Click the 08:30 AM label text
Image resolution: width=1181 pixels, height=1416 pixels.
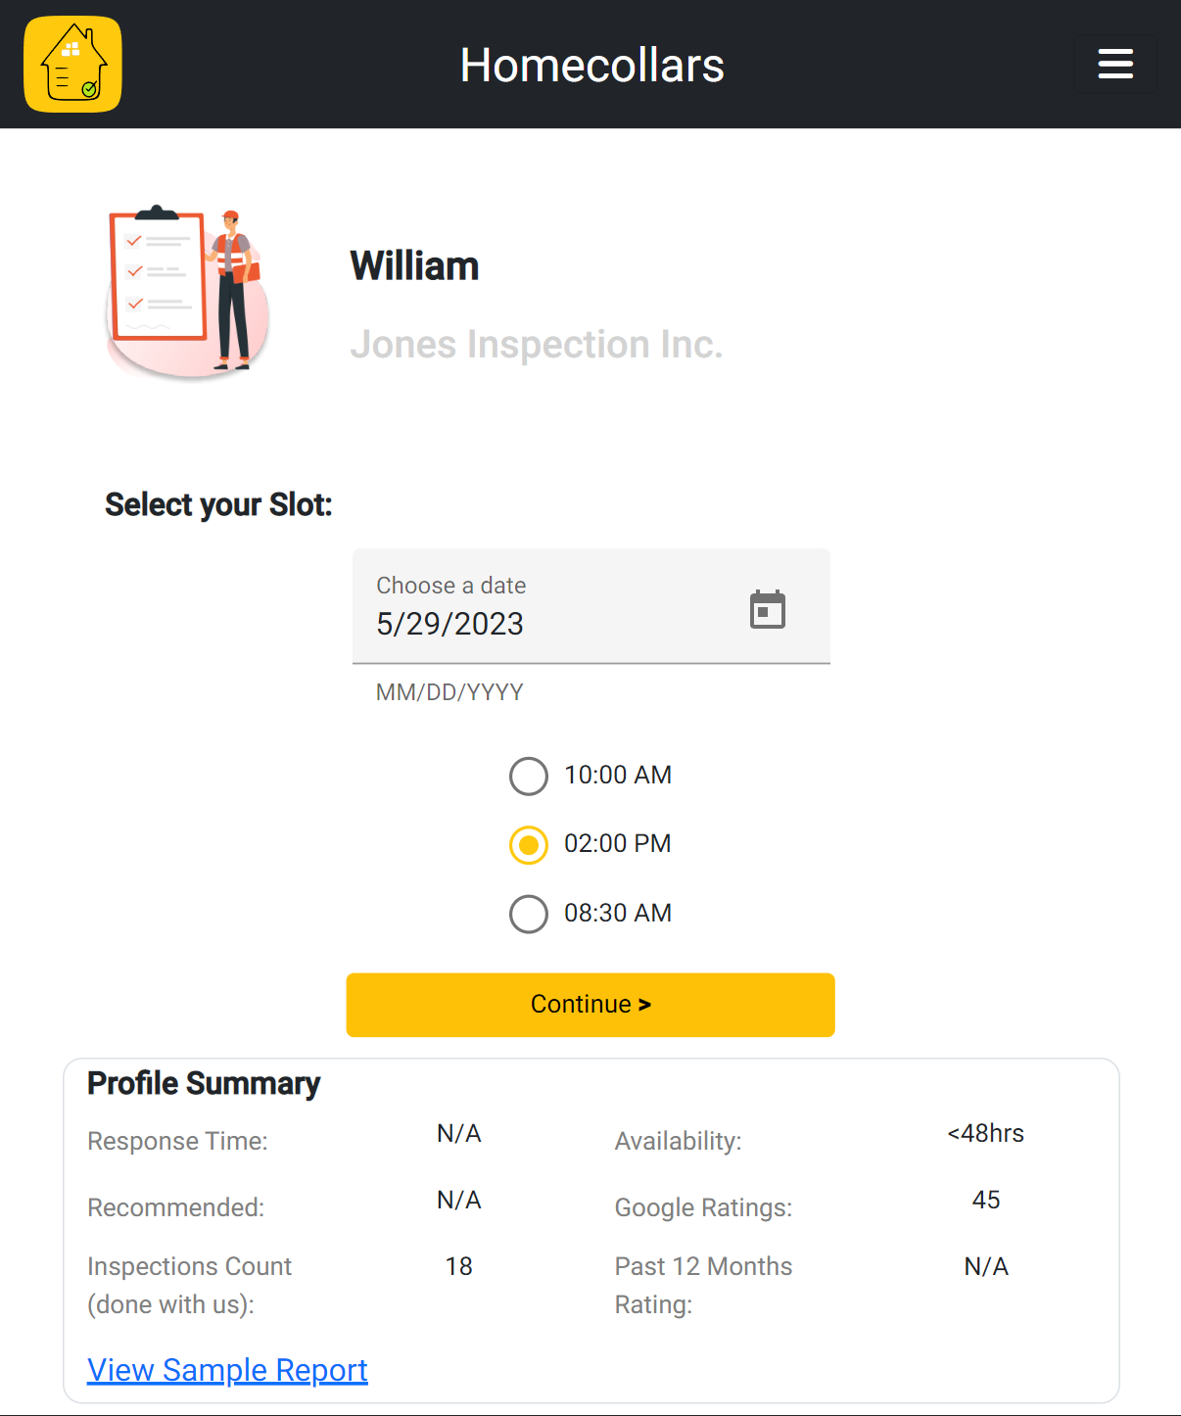618,913
